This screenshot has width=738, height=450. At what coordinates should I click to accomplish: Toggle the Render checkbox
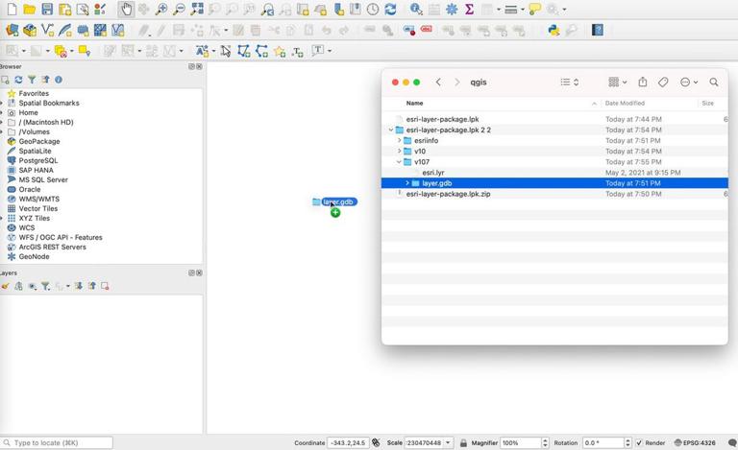pyautogui.click(x=640, y=443)
